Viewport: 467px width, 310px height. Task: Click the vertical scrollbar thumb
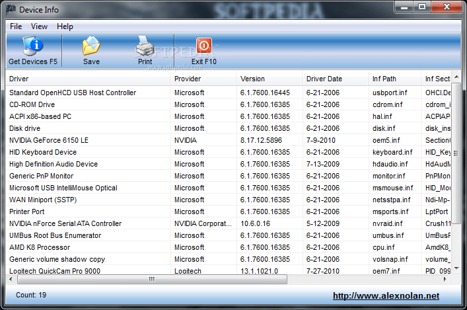(456, 153)
